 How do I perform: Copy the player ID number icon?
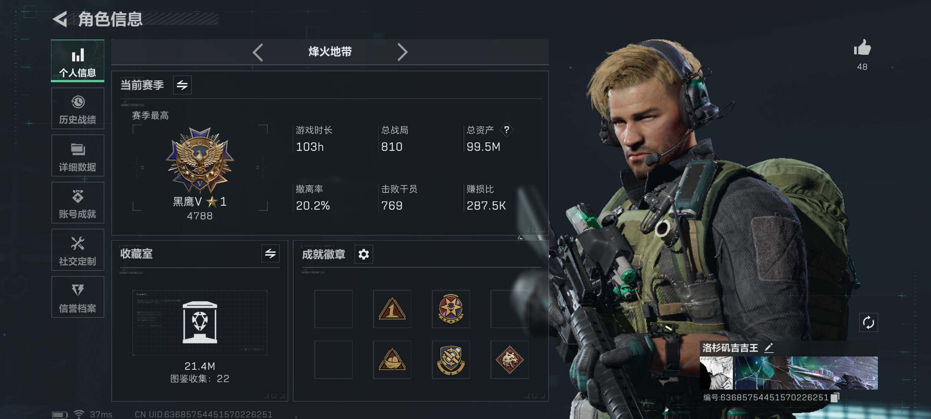[x=835, y=397]
